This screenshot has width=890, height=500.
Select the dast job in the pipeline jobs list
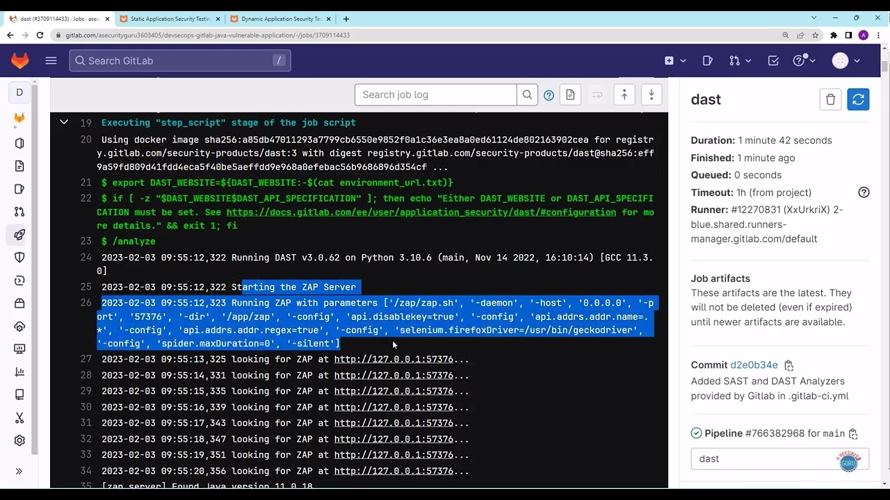[x=779, y=459]
